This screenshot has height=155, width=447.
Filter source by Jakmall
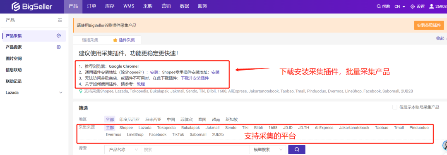click(212, 128)
